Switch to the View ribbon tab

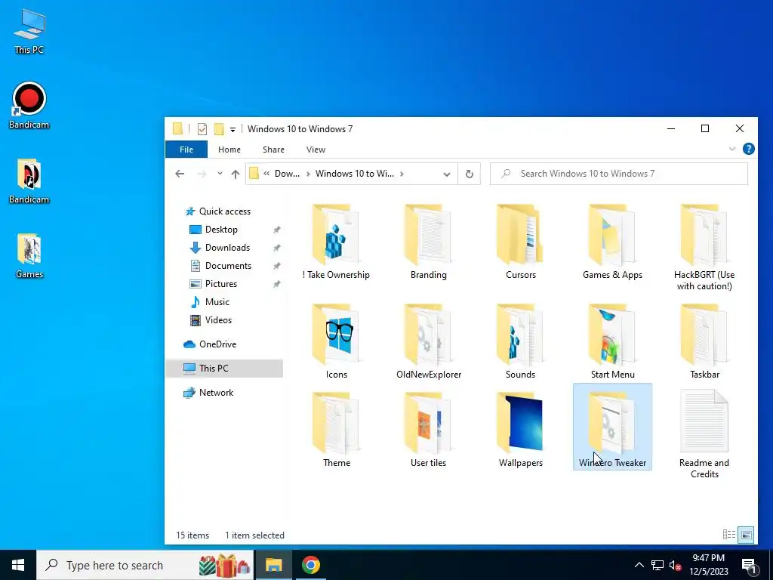[x=316, y=150]
